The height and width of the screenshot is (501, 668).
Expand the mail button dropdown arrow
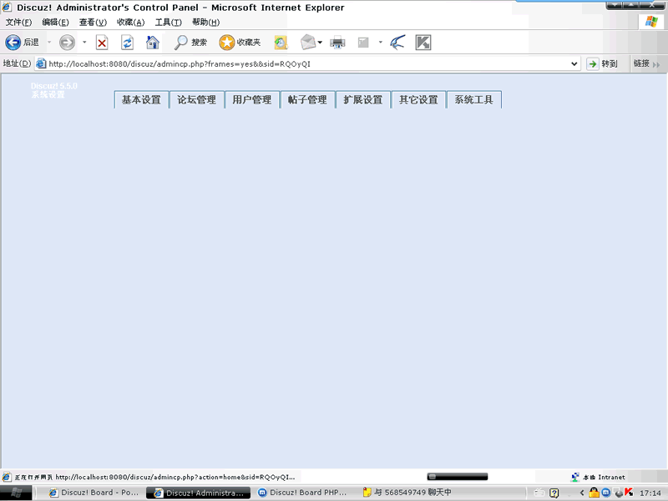pyautogui.click(x=319, y=43)
